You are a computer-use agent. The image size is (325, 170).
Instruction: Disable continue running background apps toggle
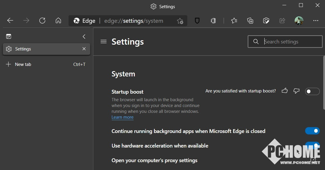(x=312, y=131)
